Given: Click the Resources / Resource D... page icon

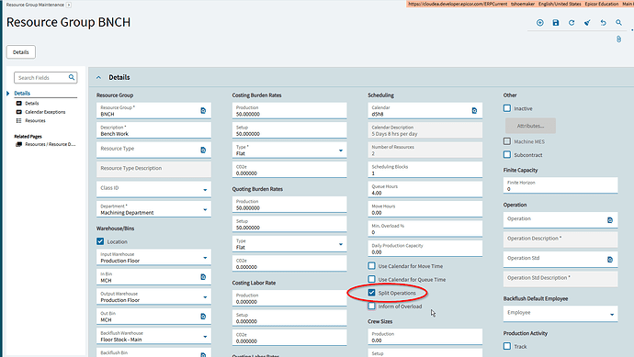Looking at the screenshot, I should (18, 144).
